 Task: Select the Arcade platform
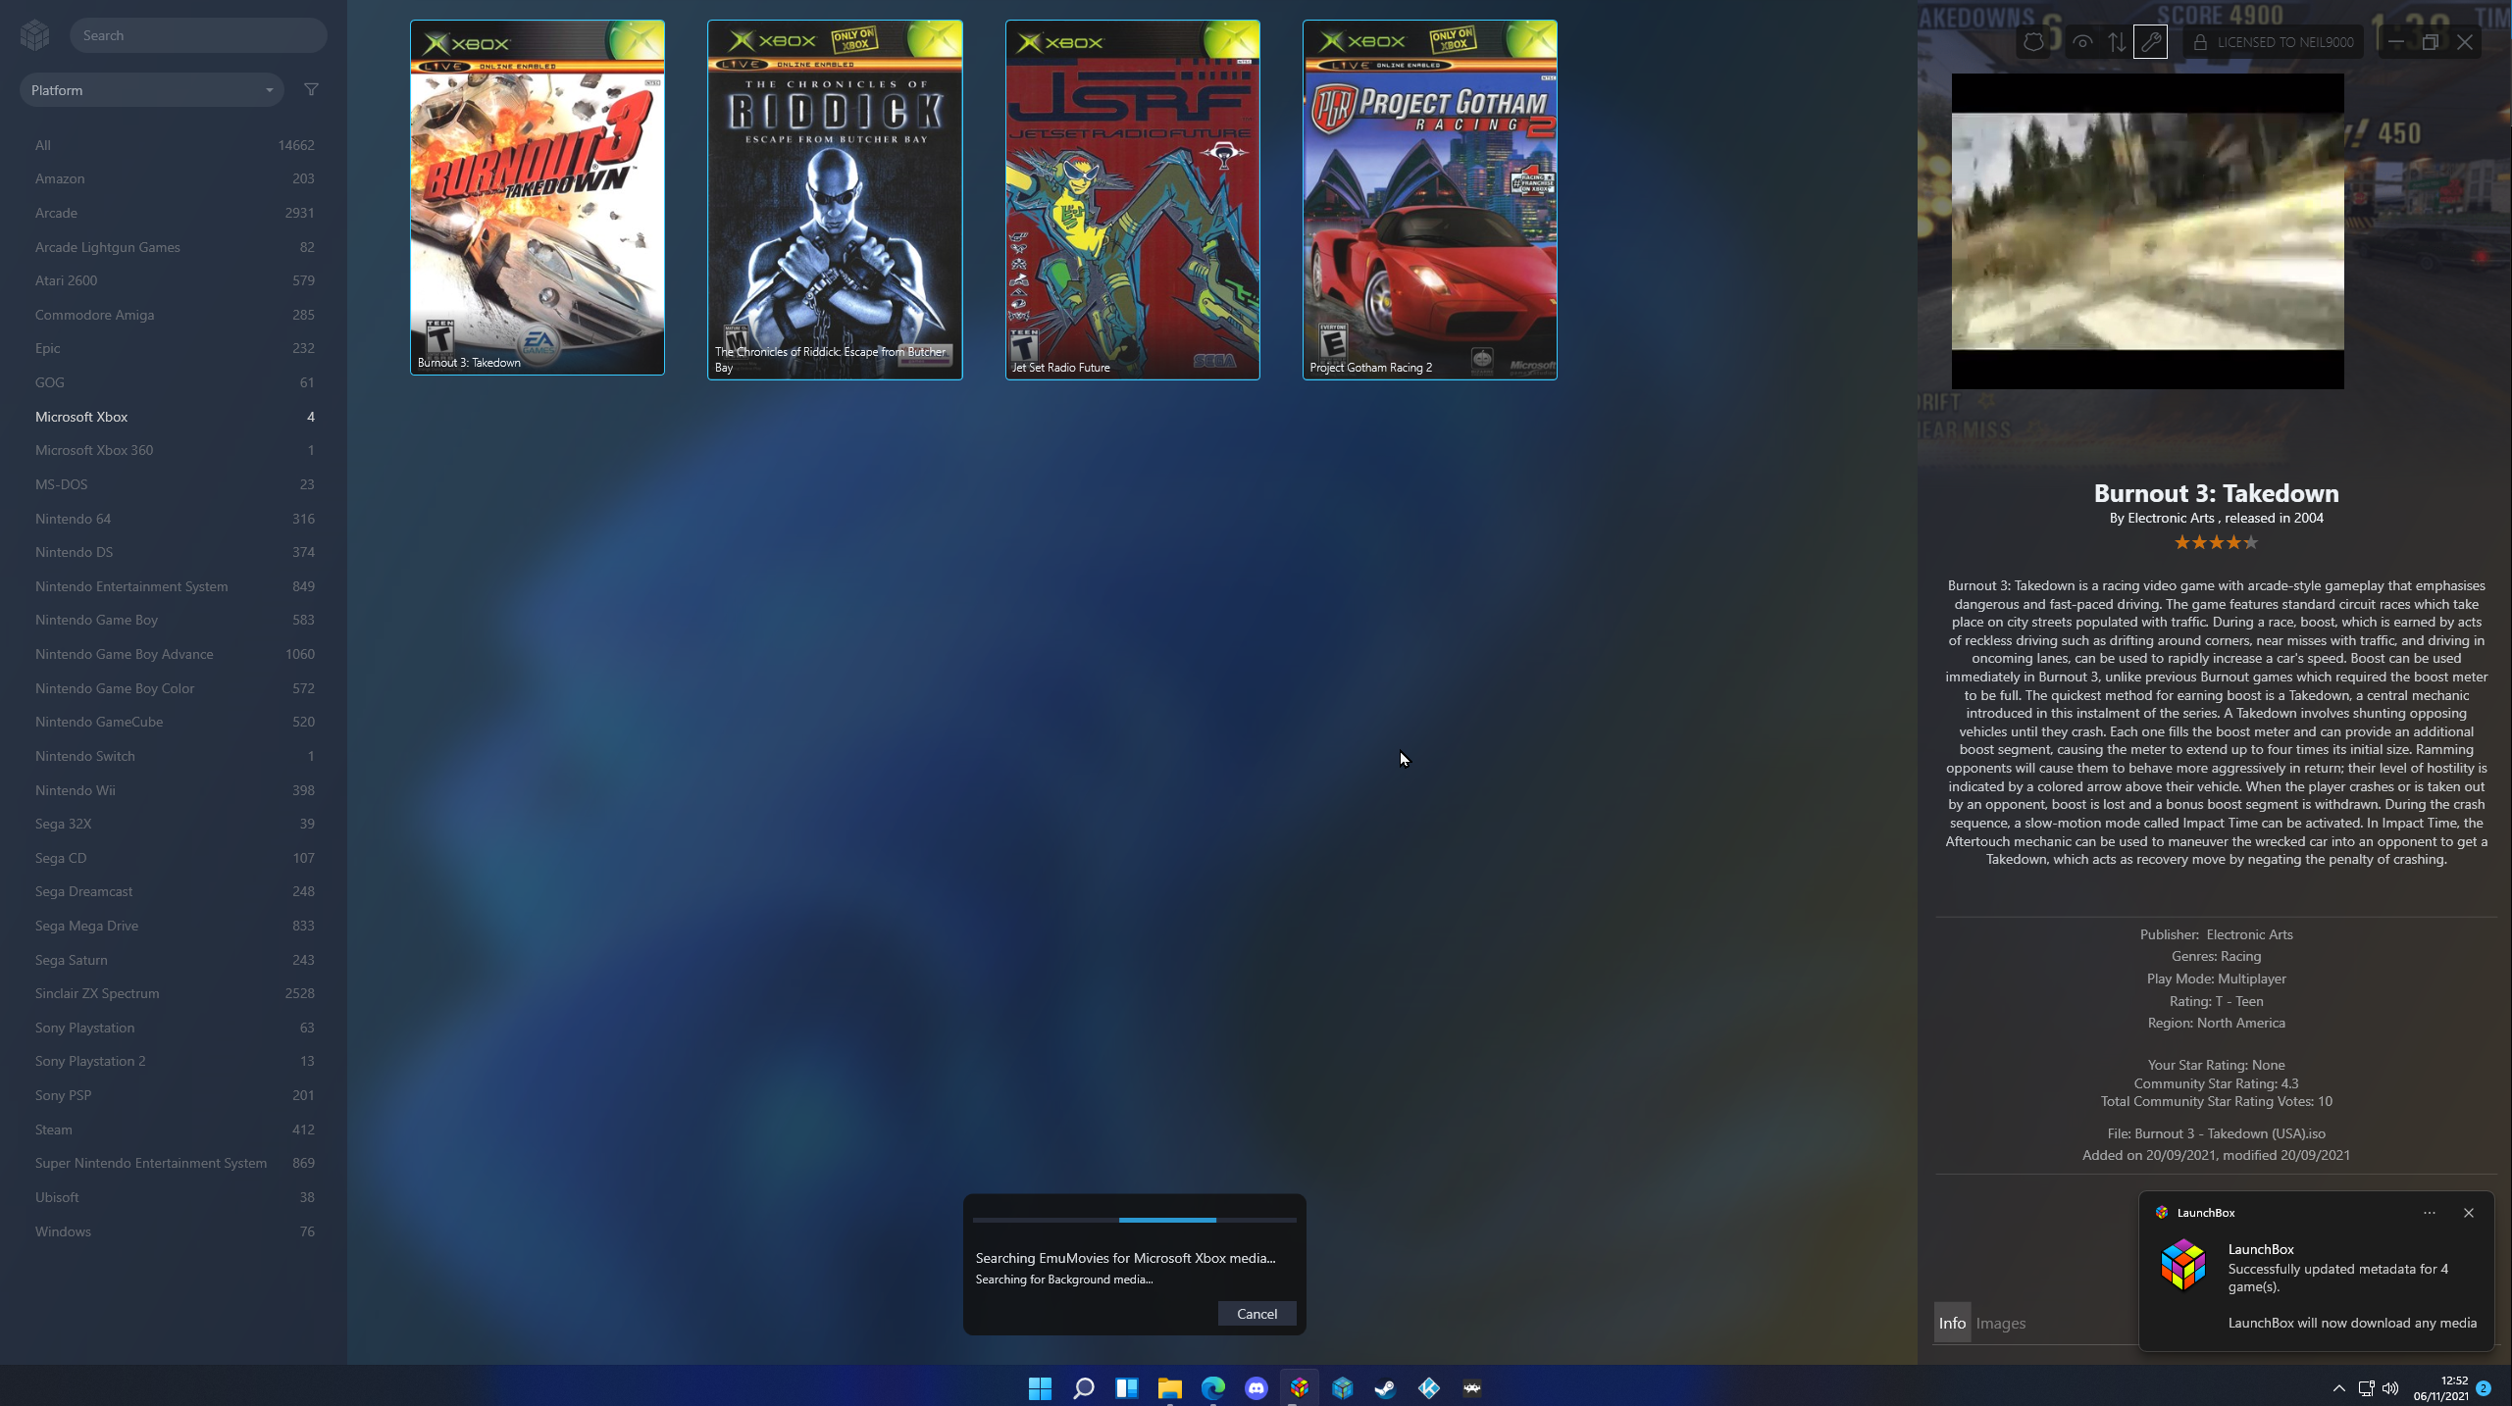(174, 213)
